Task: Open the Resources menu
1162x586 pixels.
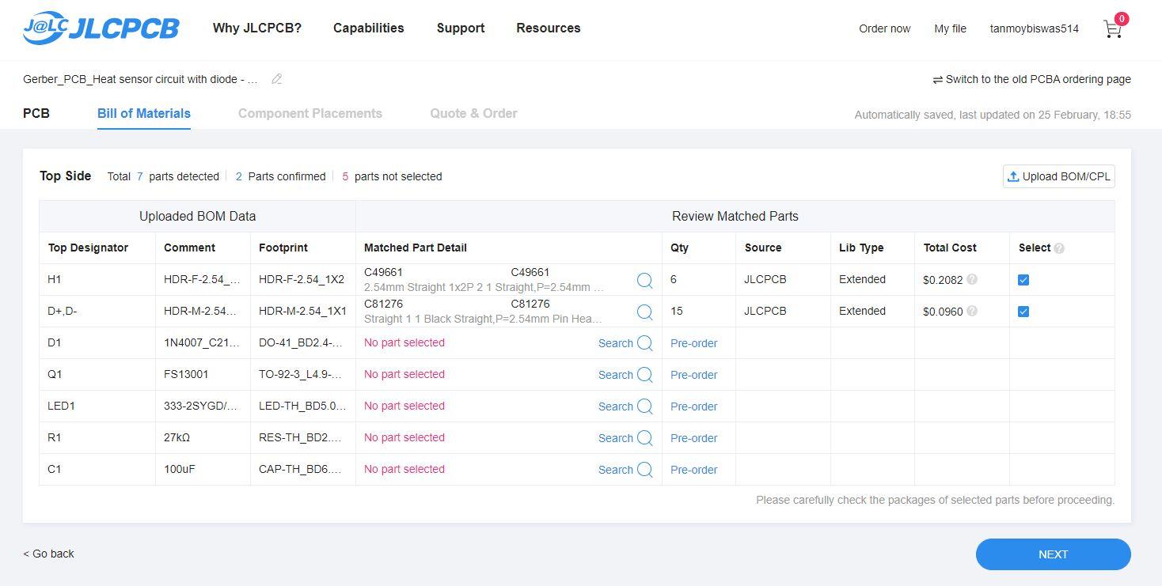Action: point(549,28)
